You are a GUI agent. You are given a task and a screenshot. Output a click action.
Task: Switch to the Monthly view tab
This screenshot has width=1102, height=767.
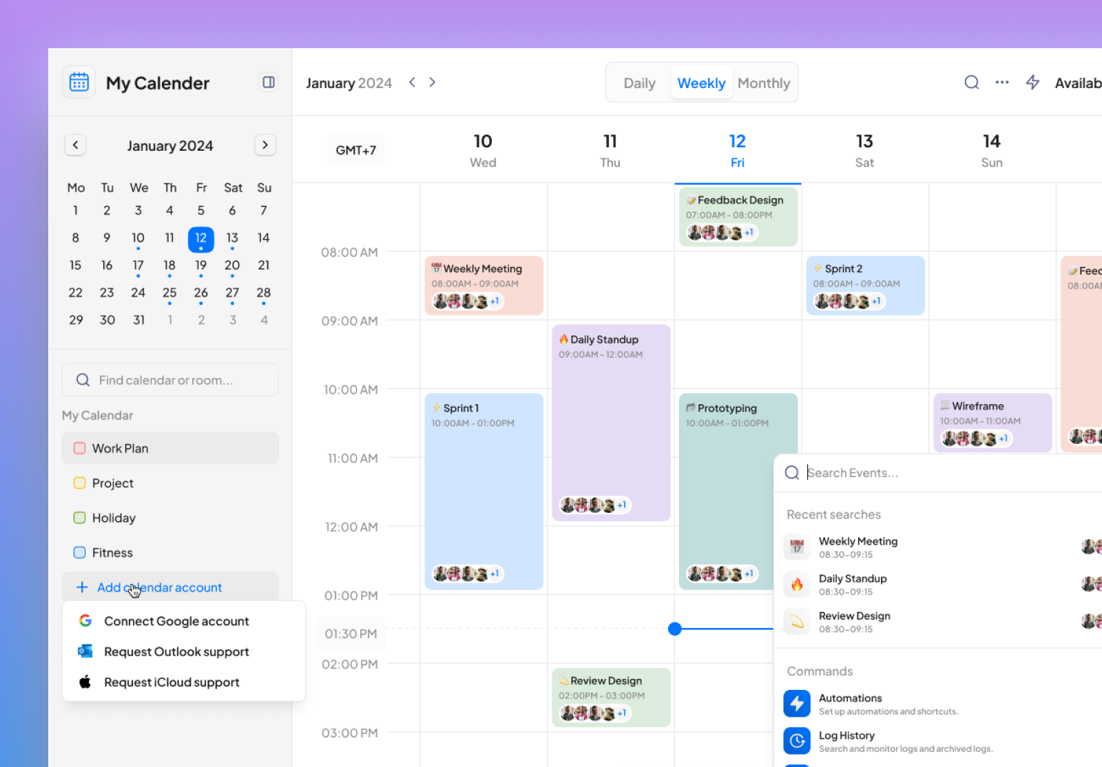tap(764, 82)
